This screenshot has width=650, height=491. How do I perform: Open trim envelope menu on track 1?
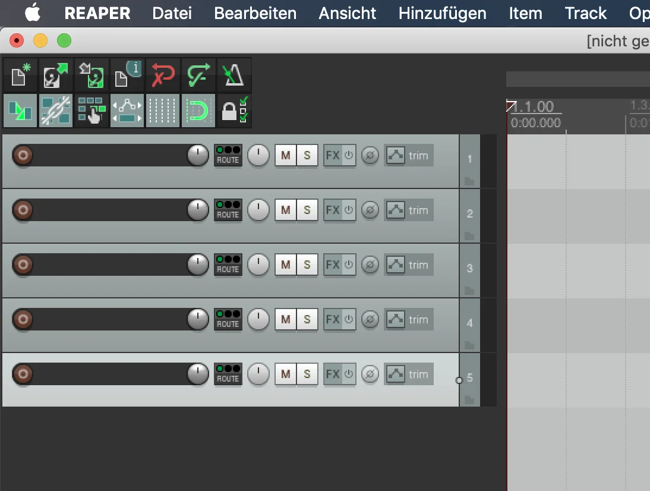(x=409, y=156)
